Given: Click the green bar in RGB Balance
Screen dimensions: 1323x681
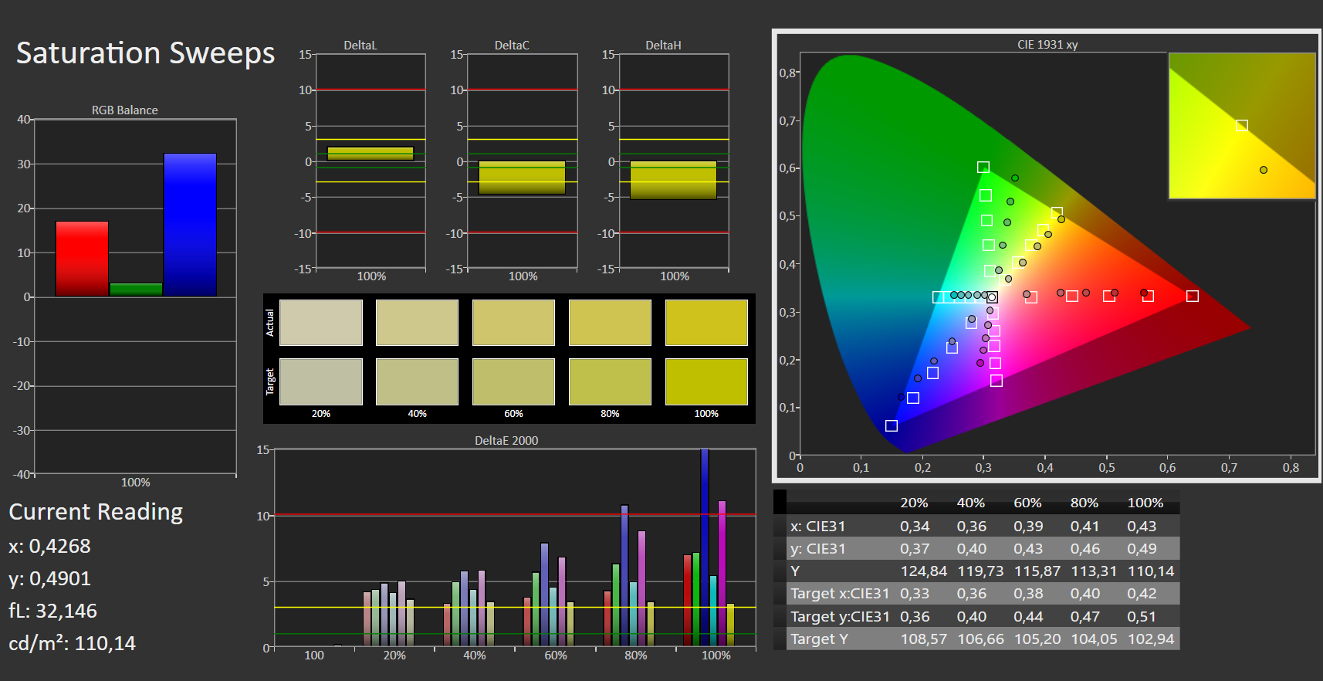Looking at the screenshot, I should (x=136, y=290).
